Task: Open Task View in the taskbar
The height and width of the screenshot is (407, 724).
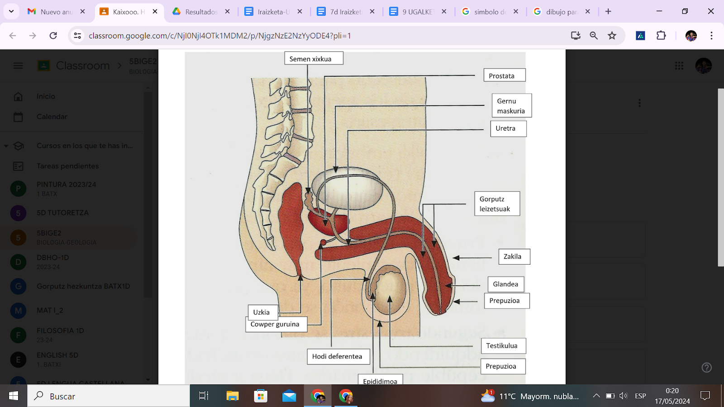Action: [x=204, y=396]
